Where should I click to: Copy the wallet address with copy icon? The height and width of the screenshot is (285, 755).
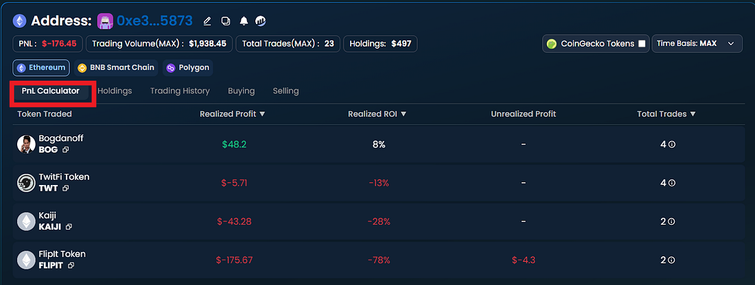pyautogui.click(x=225, y=21)
